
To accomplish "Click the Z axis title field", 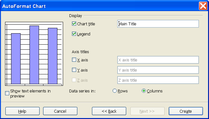I will 158,80.
